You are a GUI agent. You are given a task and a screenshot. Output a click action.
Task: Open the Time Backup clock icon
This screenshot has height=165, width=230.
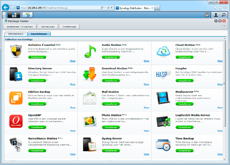point(163,145)
